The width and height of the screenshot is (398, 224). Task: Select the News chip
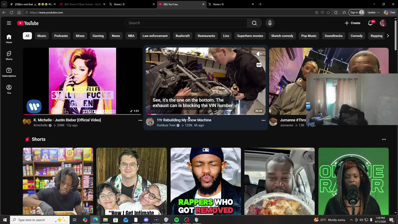tap(116, 36)
